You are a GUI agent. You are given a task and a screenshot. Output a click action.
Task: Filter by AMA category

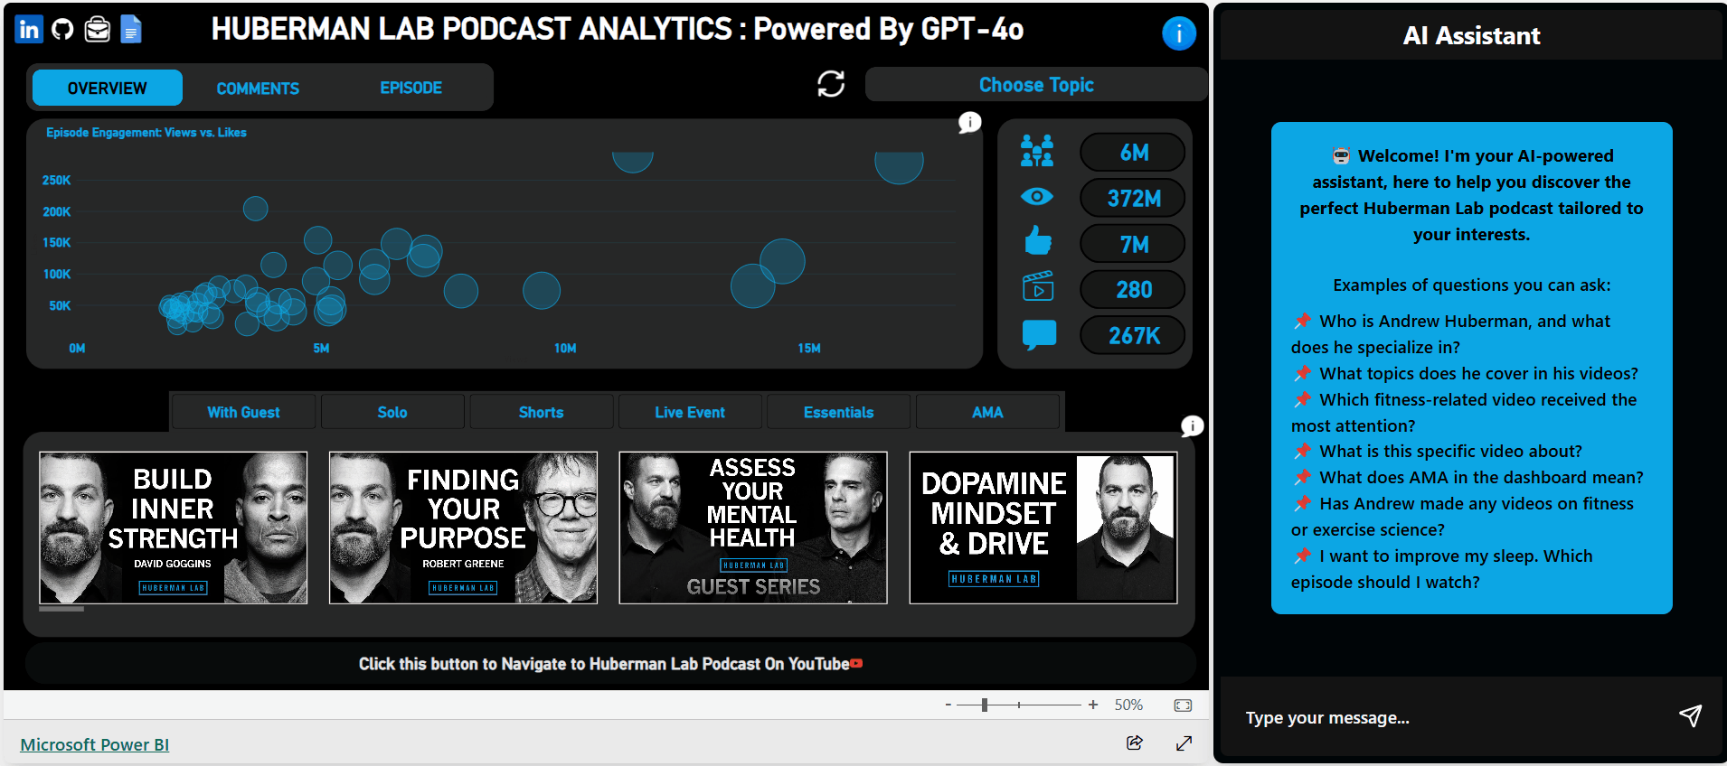[987, 412]
